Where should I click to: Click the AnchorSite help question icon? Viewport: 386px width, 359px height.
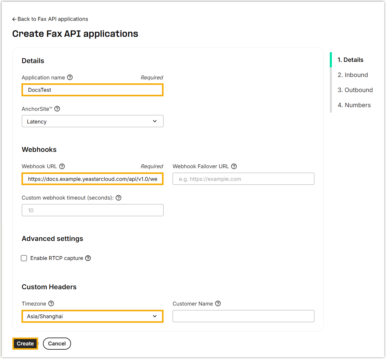(x=57, y=109)
